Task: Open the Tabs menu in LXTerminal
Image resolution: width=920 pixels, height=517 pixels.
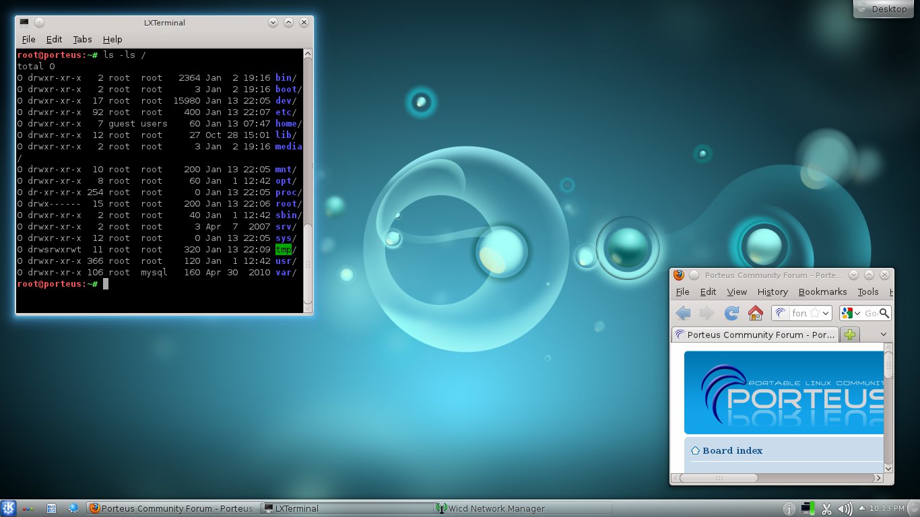Action: click(x=82, y=40)
